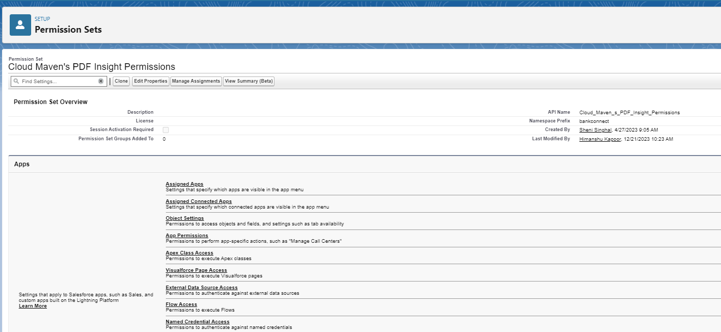Image resolution: width=721 pixels, height=332 pixels.
Task: Open External Data Source Access
Action: point(202,288)
